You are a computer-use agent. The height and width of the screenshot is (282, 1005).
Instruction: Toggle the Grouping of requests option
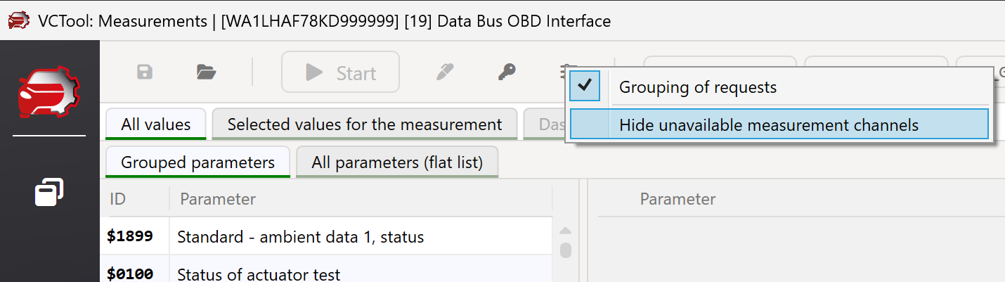(x=697, y=87)
